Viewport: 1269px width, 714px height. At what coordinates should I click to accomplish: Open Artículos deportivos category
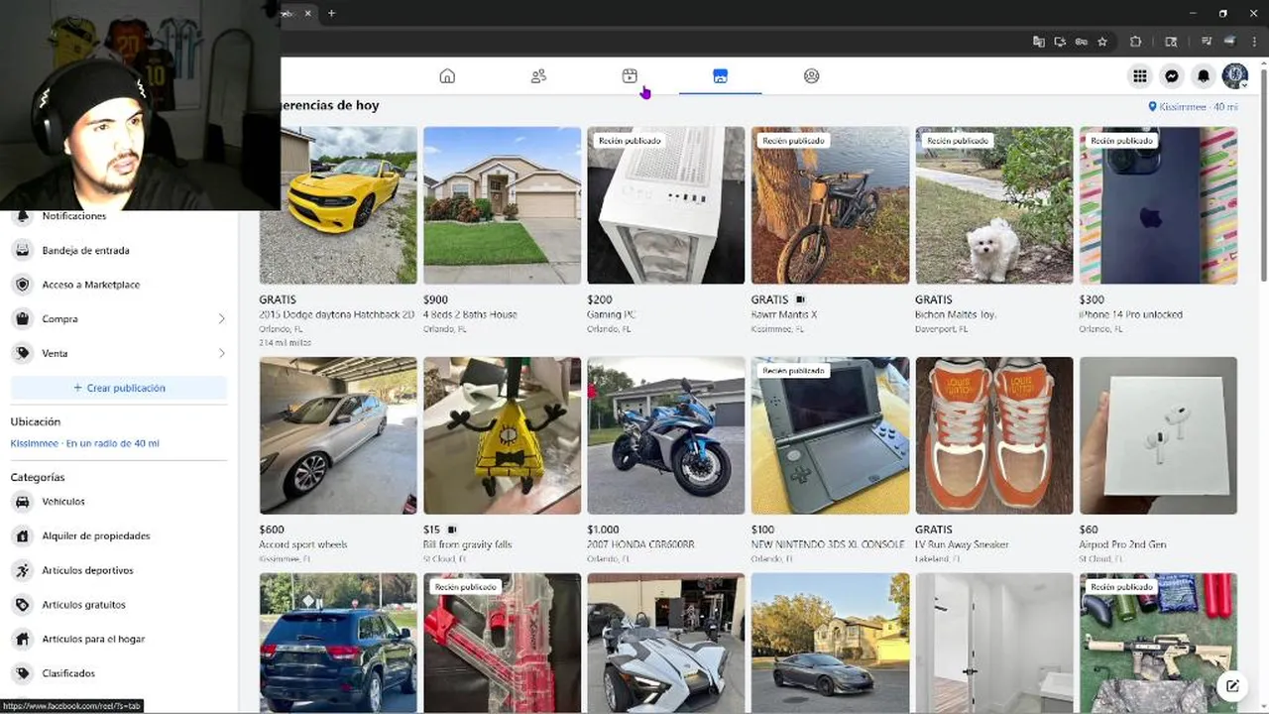coord(119,570)
